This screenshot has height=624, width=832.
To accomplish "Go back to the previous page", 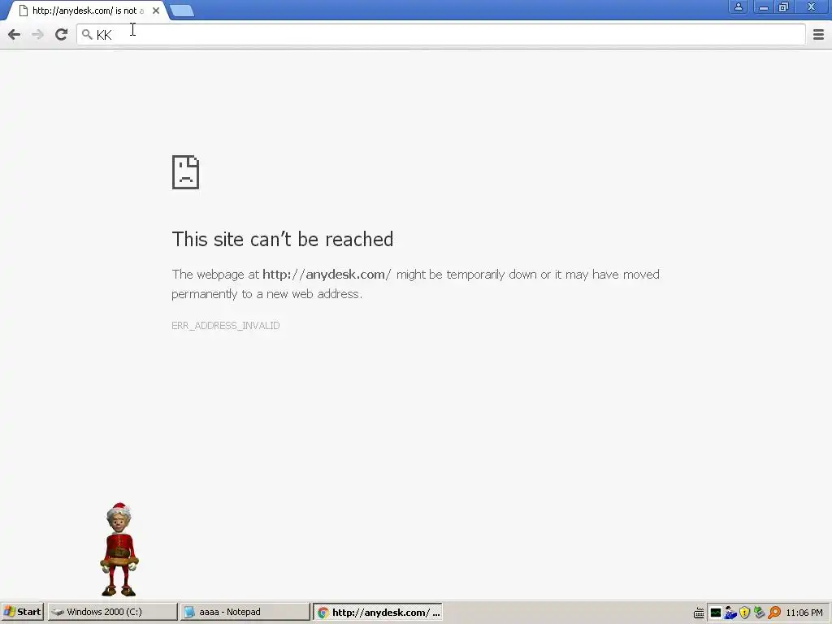I will click(15, 35).
